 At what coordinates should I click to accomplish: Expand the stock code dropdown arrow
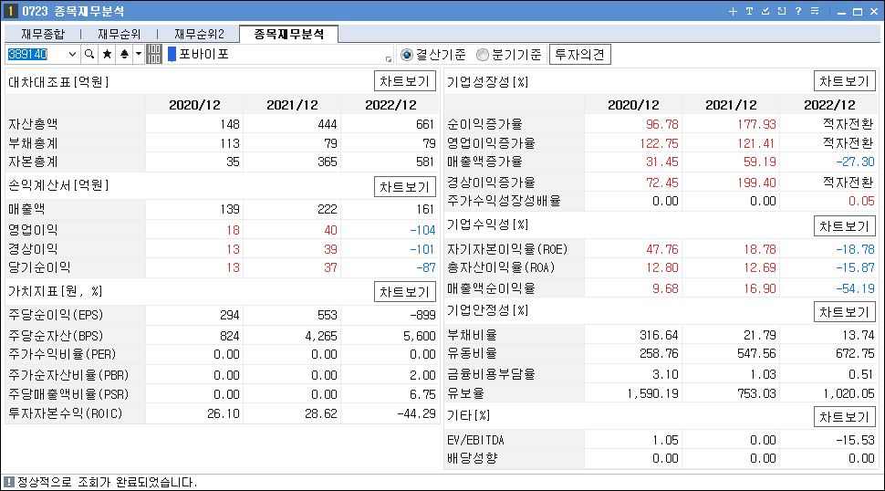point(72,54)
